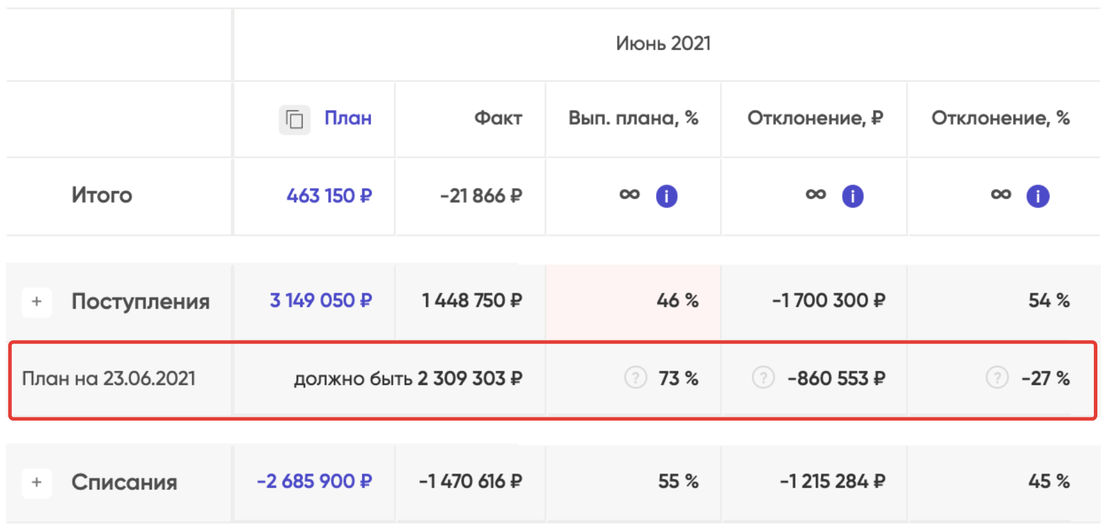Click the План column header link
The width and height of the screenshot is (1111, 529).
(x=347, y=118)
